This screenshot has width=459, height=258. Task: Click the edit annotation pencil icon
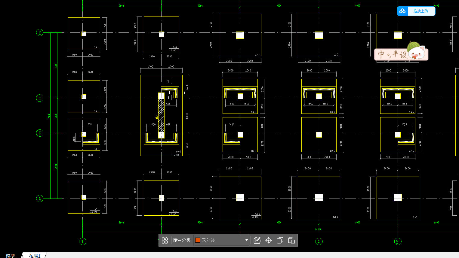(x=257, y=240)
